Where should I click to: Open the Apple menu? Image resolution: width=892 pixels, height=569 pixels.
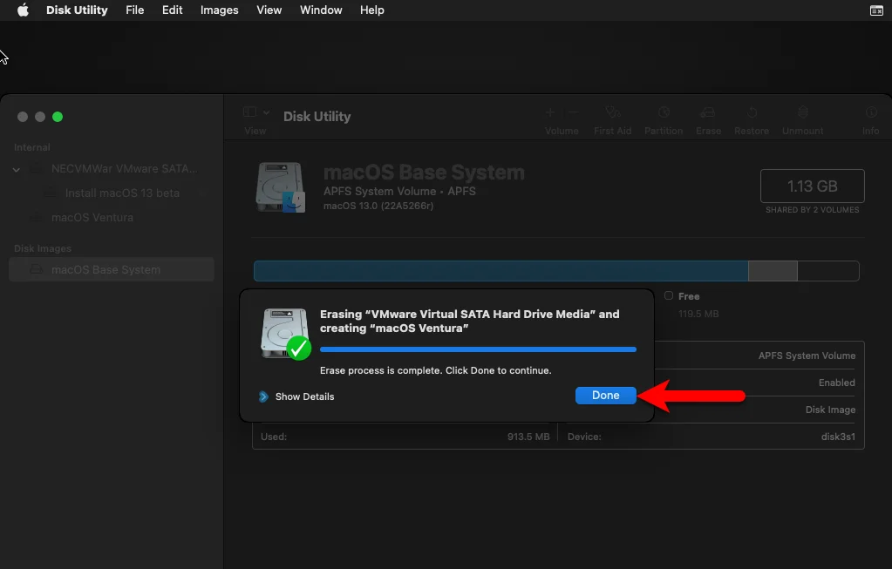23,10
